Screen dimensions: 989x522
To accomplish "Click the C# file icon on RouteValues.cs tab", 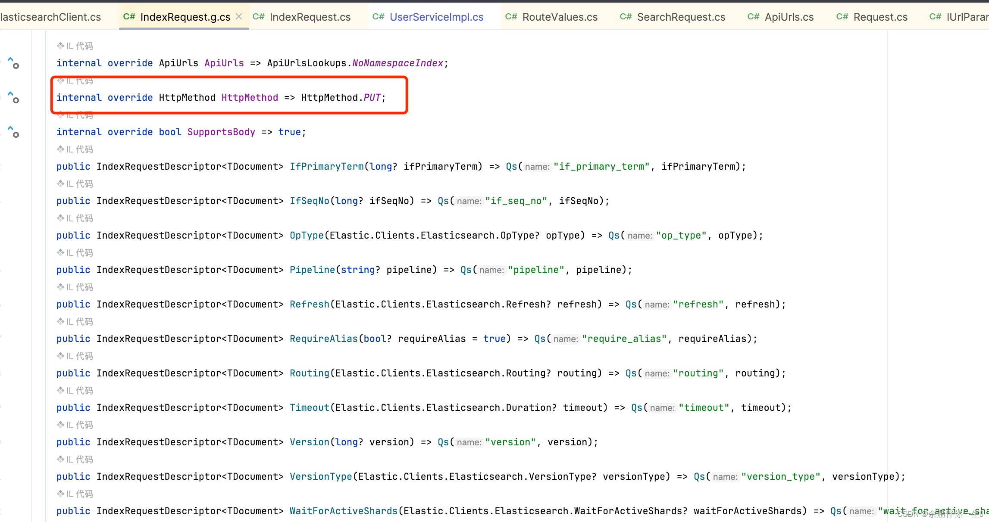I will (x=511, y=17).
